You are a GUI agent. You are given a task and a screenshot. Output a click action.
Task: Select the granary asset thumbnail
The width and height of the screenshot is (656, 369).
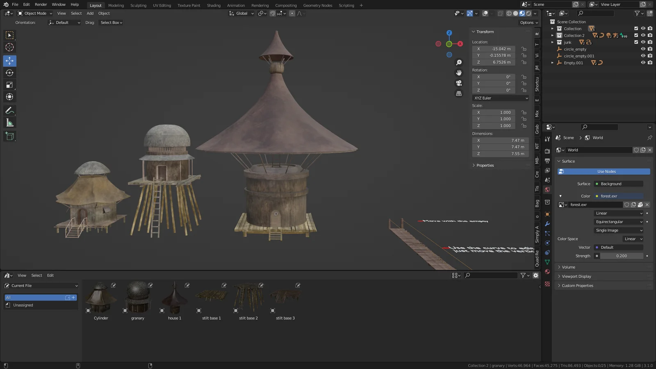[x=137, y=297]
